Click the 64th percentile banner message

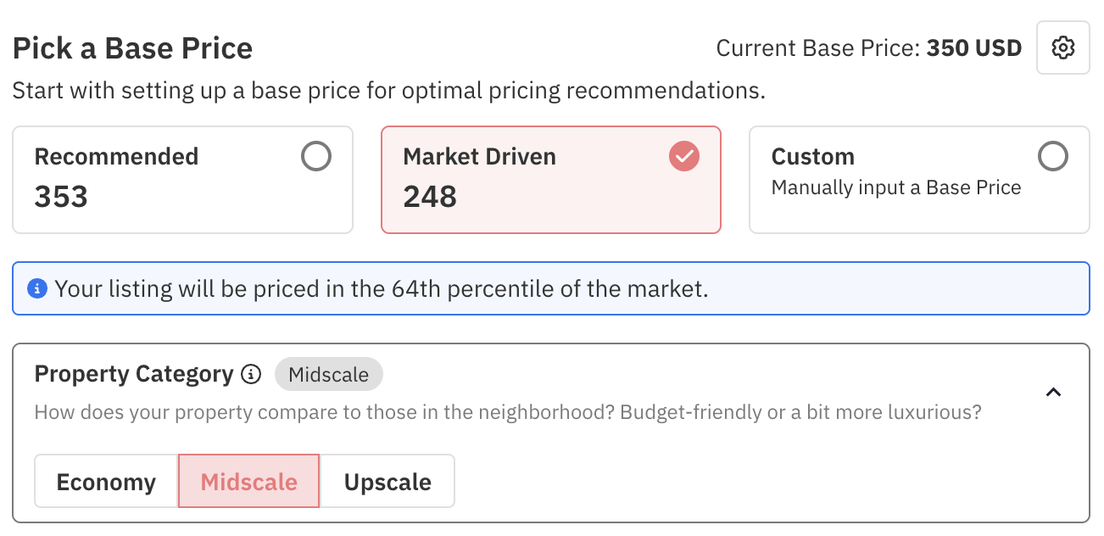click(x=382, y=289)
